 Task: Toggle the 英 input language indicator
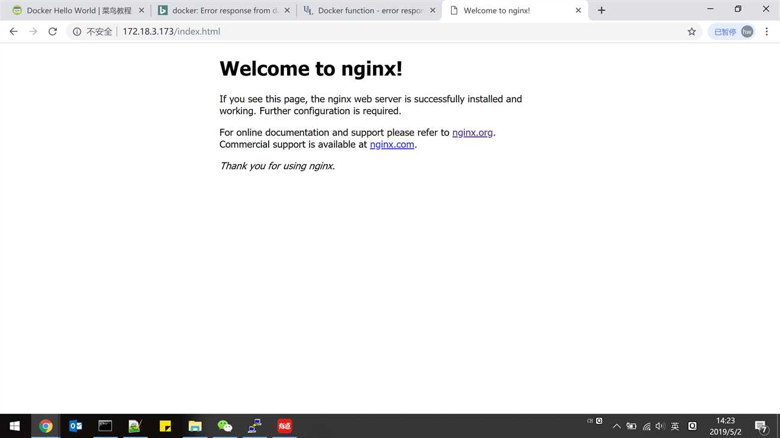click(x=675, y=426)
